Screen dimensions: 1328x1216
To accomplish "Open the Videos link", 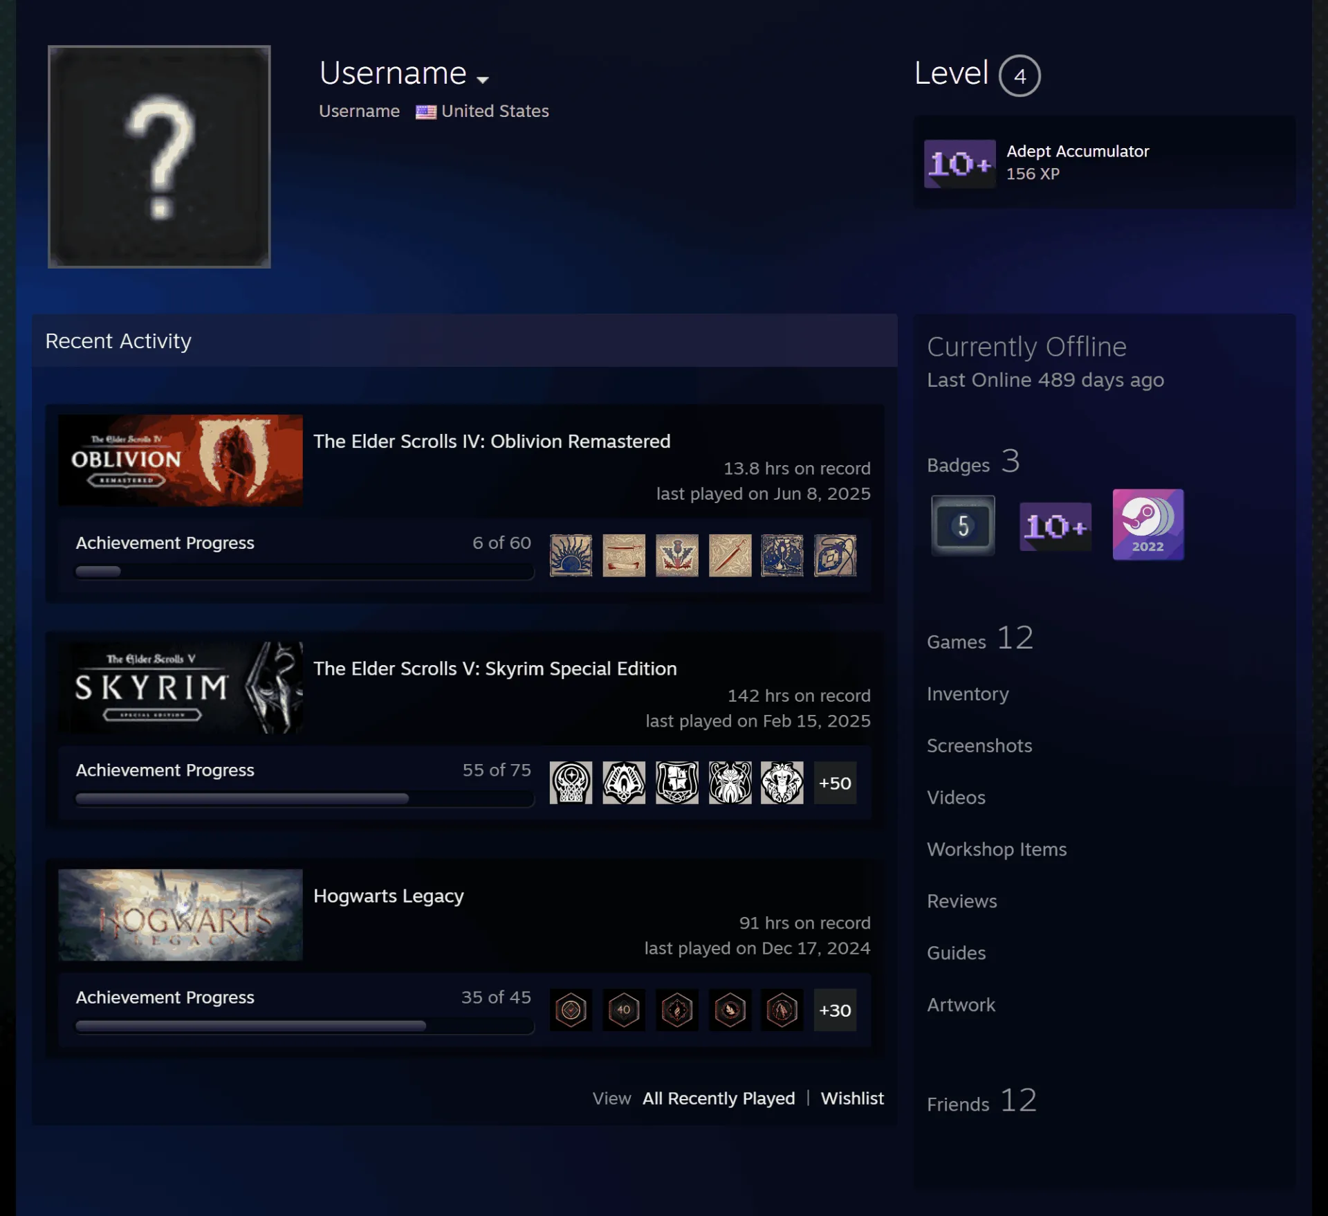I will click(x=956, y=797).
